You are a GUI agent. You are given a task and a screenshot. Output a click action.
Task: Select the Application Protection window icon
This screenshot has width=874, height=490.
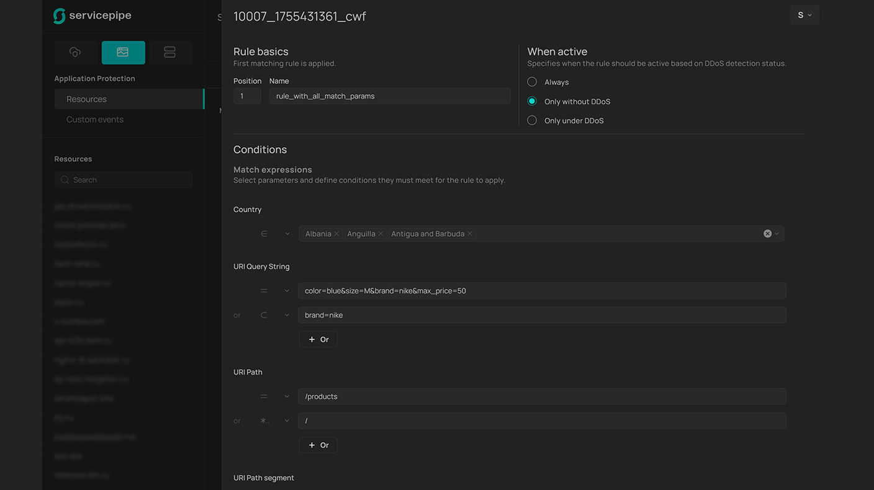(123, 53)
